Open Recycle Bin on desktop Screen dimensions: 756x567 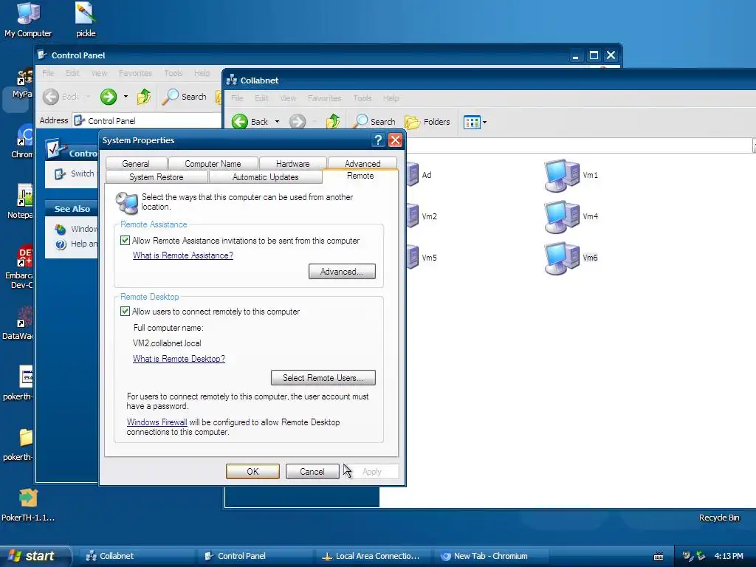(x=719, y=518)
